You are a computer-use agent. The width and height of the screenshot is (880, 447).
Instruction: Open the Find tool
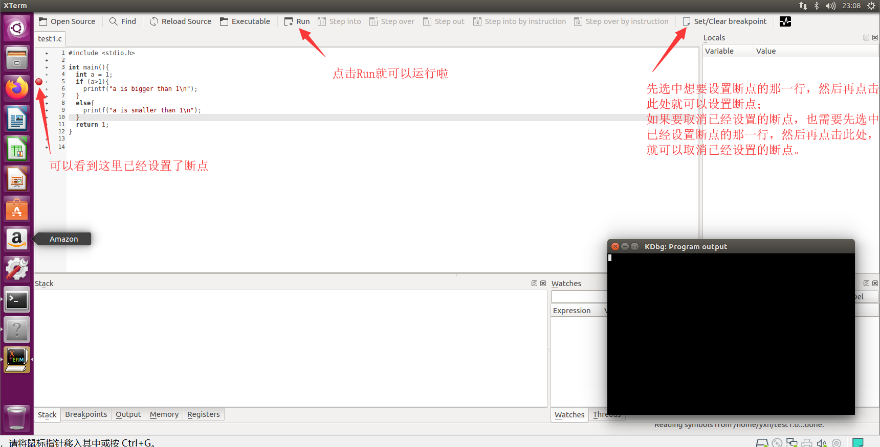[x=123, y=21]
